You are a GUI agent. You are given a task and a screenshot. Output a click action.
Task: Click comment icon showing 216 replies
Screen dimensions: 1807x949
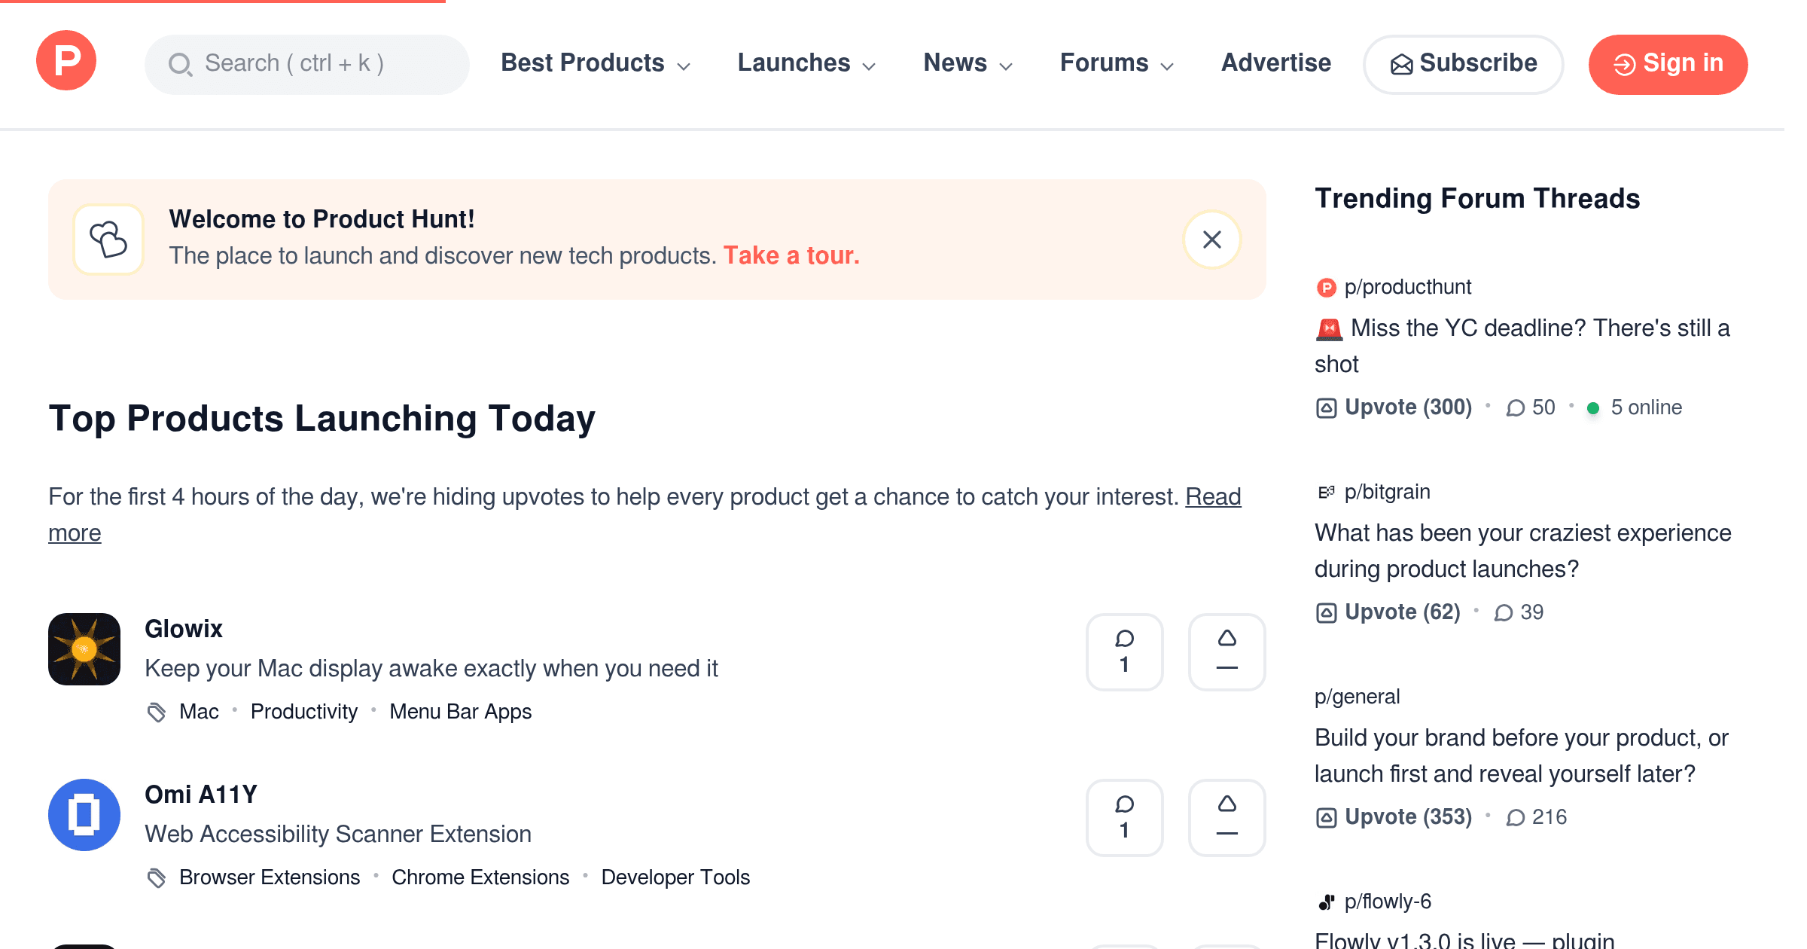pos(1516,818)
